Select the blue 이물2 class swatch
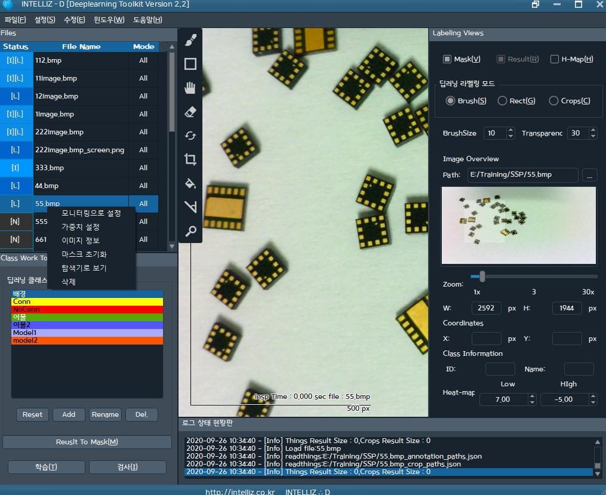This screenshot has height=495, width=606. pyautogui.click(x=87, y=325)
